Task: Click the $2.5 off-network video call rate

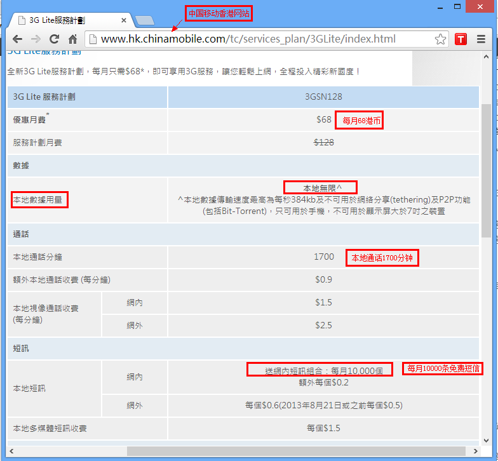Action: [x=324, y=325]
